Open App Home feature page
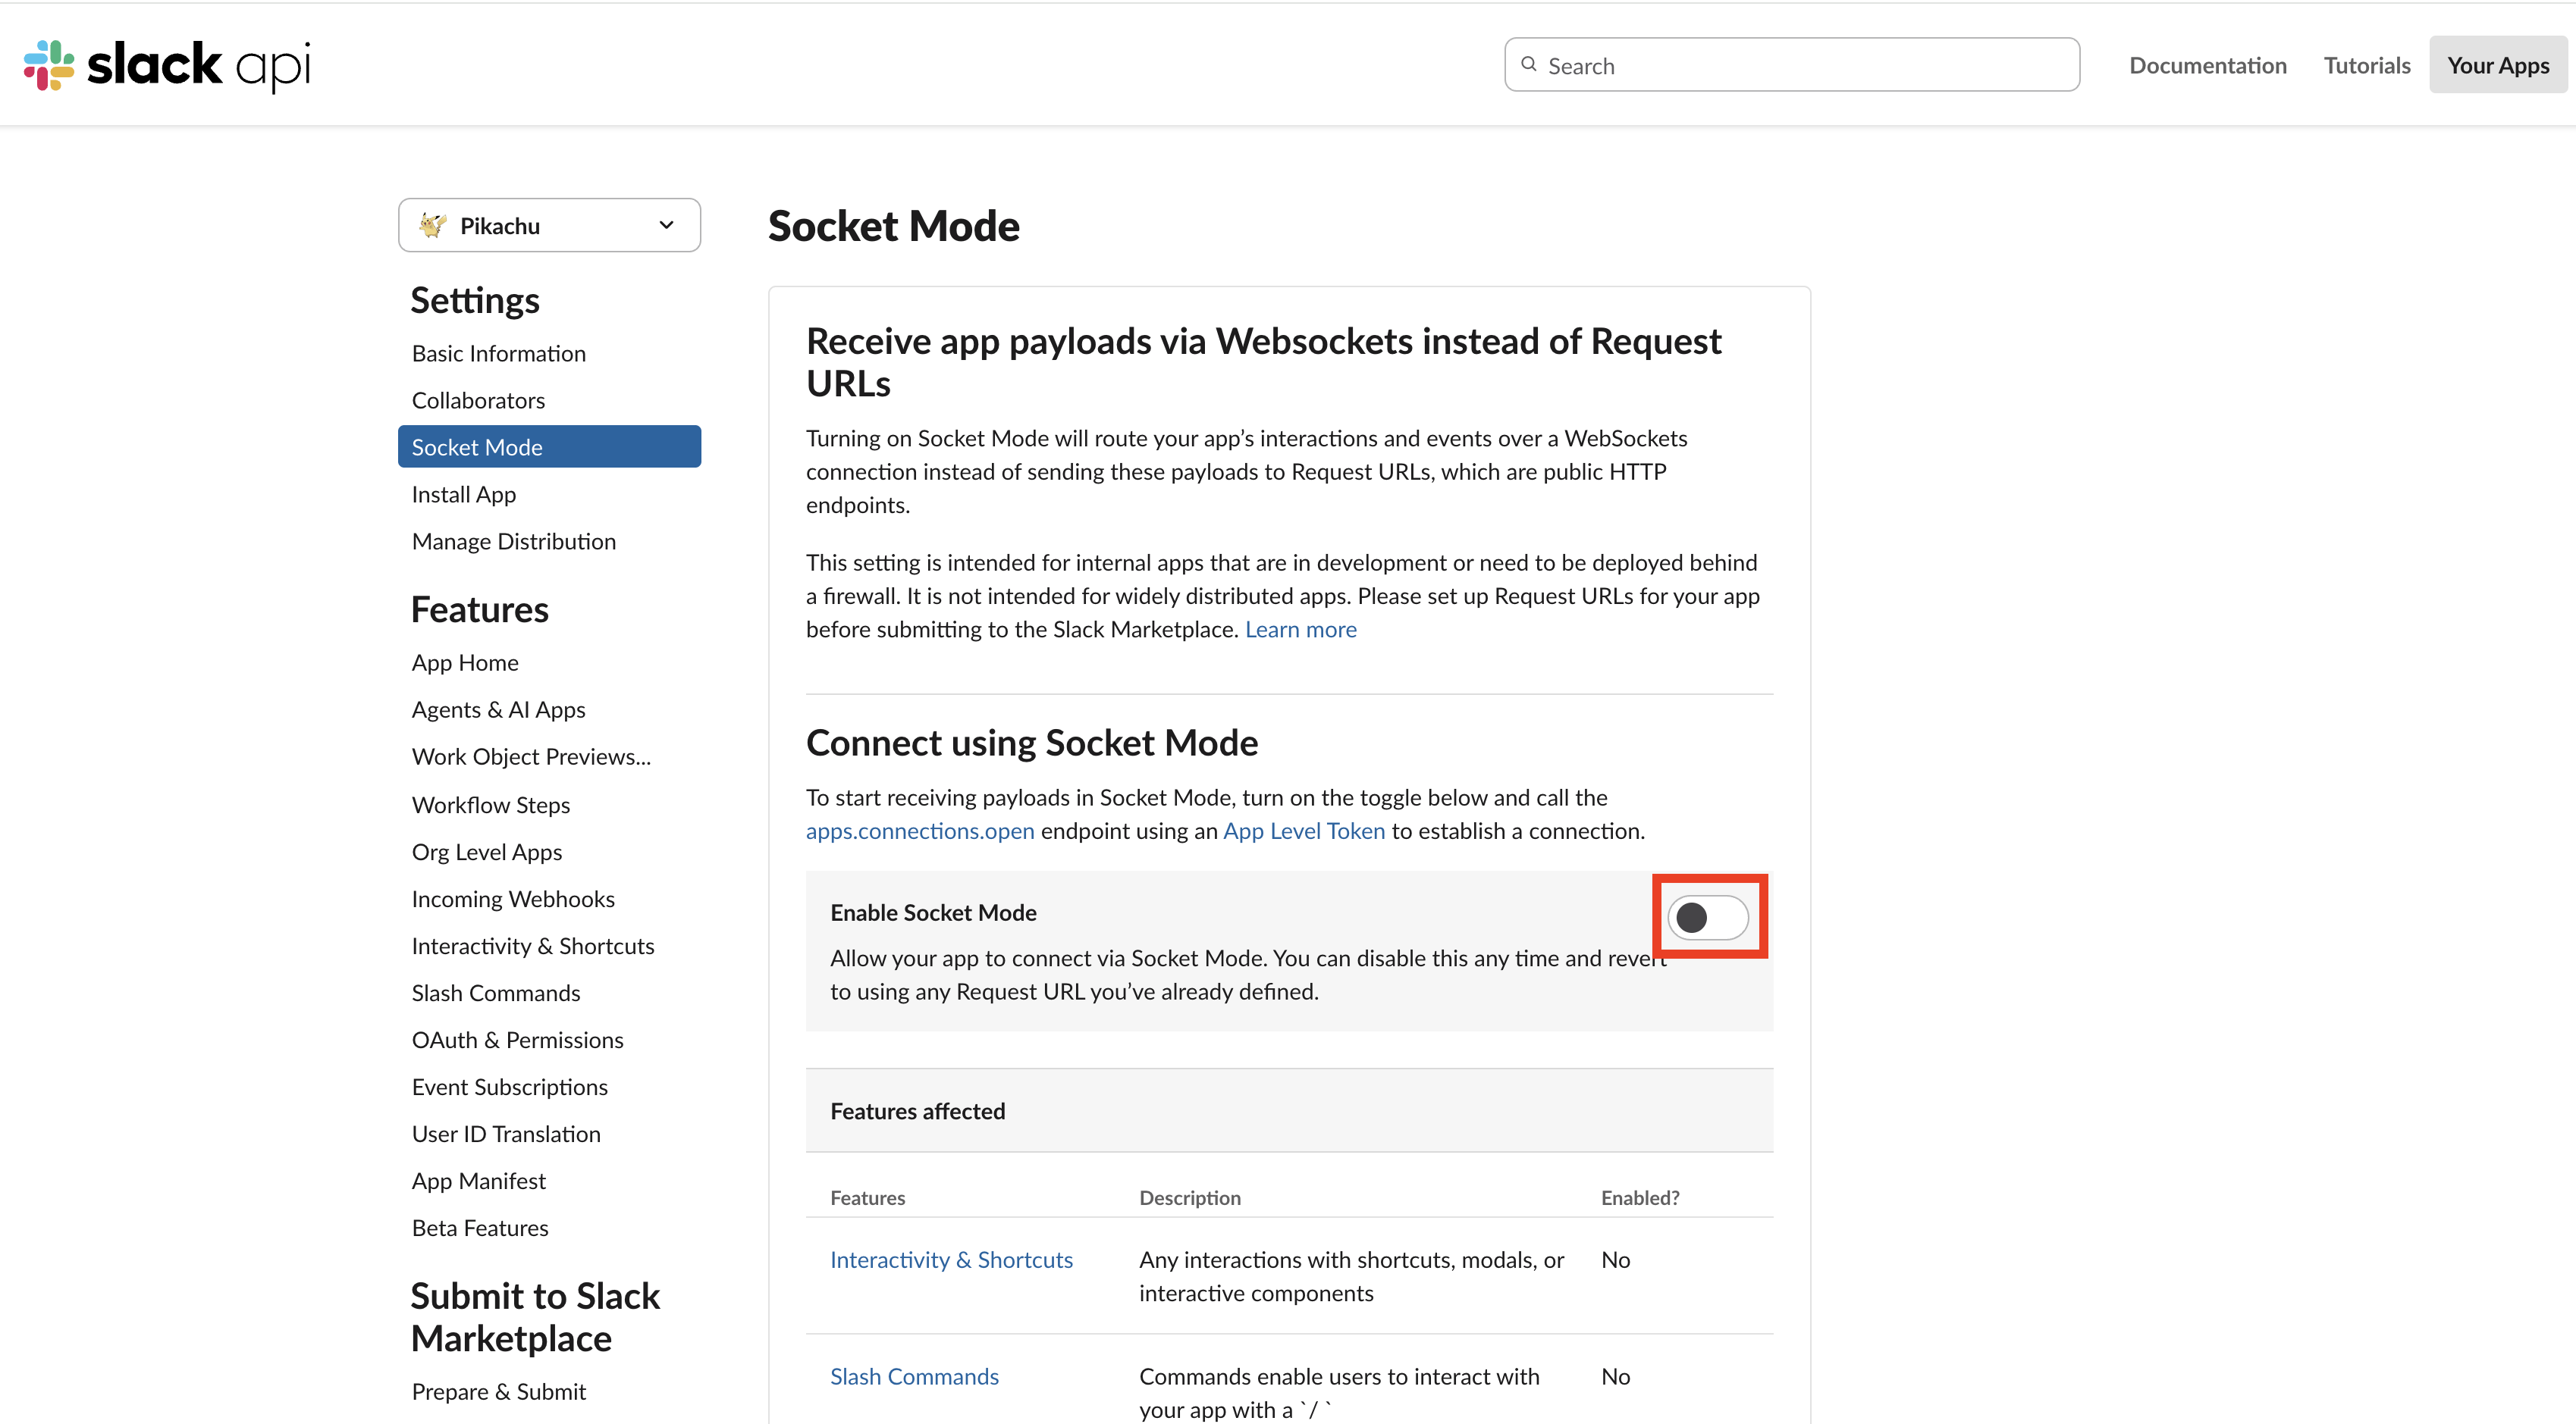The image size is (2576, 1424). point(465,662)
